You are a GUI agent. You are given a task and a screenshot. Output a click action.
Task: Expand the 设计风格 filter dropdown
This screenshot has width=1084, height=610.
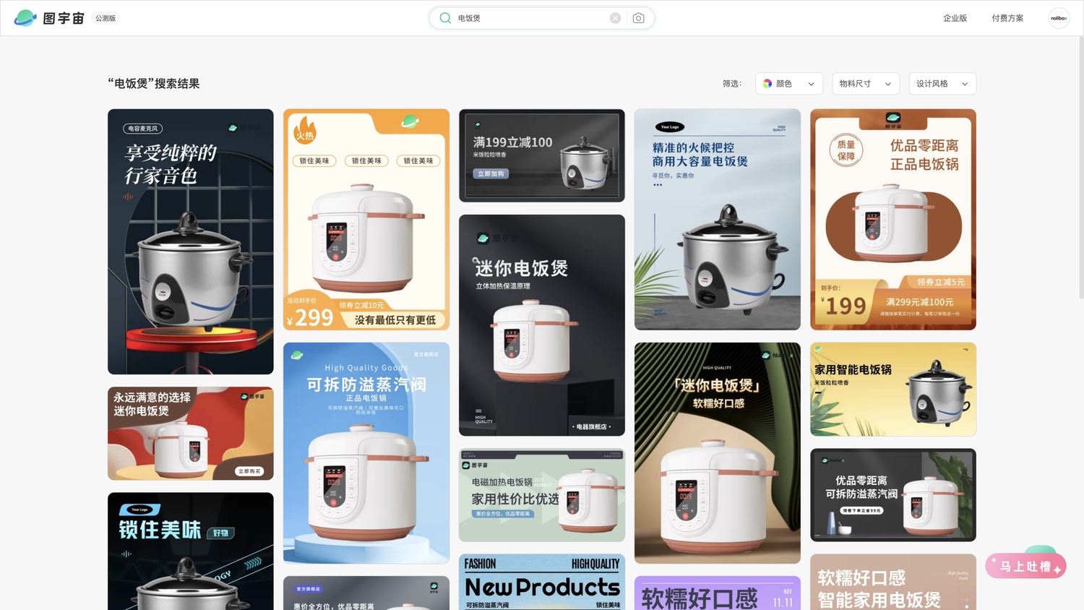point(942,84)
